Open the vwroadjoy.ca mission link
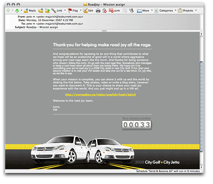The image size is (213, 184). pyautogui.click(x=101, y=95)
